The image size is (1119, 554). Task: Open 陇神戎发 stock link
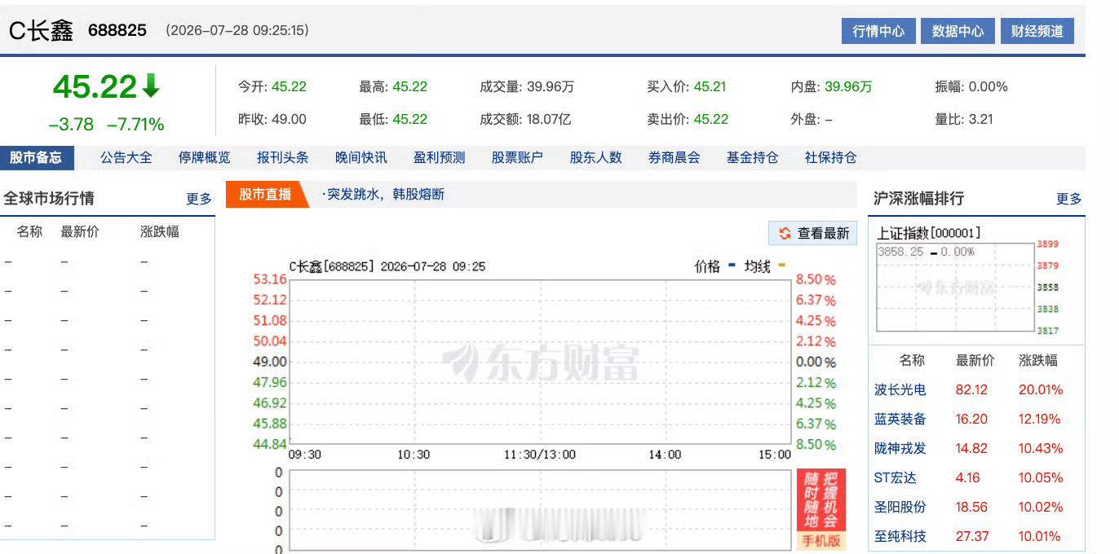click(x=900, y=448)
